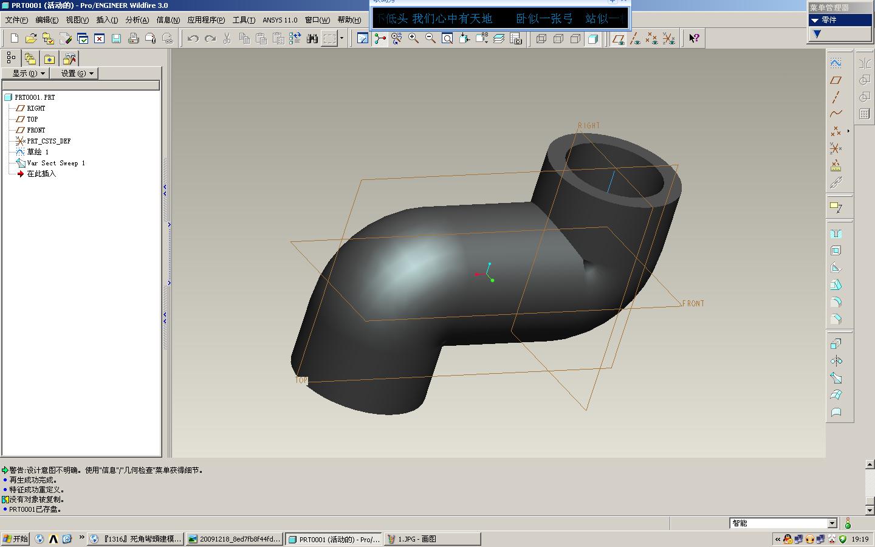Show hidden quick launch icons chevron

click(81, 537)
